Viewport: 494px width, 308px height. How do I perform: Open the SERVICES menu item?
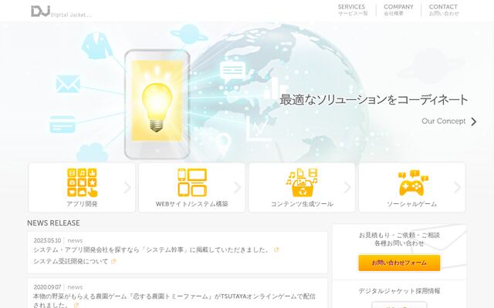pos(352,10)
